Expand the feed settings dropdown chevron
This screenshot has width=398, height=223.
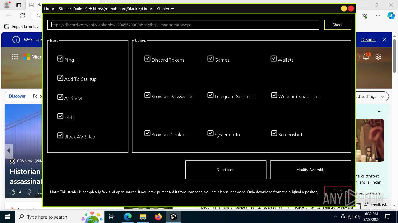pyautogui.click(x=382, y=97)
